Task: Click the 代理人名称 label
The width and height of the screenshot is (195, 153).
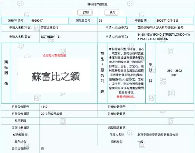Action: click(x=117, y=135)
